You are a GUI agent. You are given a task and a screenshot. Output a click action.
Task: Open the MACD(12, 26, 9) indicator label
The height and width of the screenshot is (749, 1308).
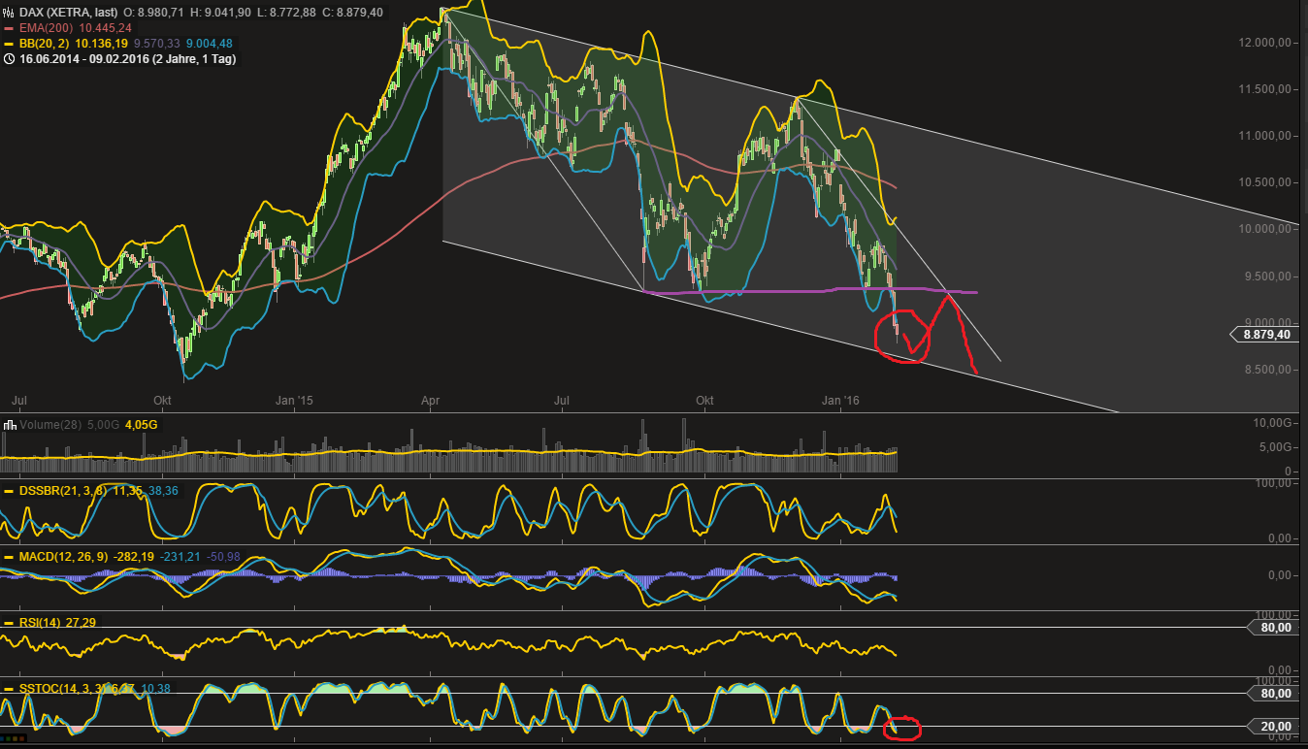click(x=66, y=557)
